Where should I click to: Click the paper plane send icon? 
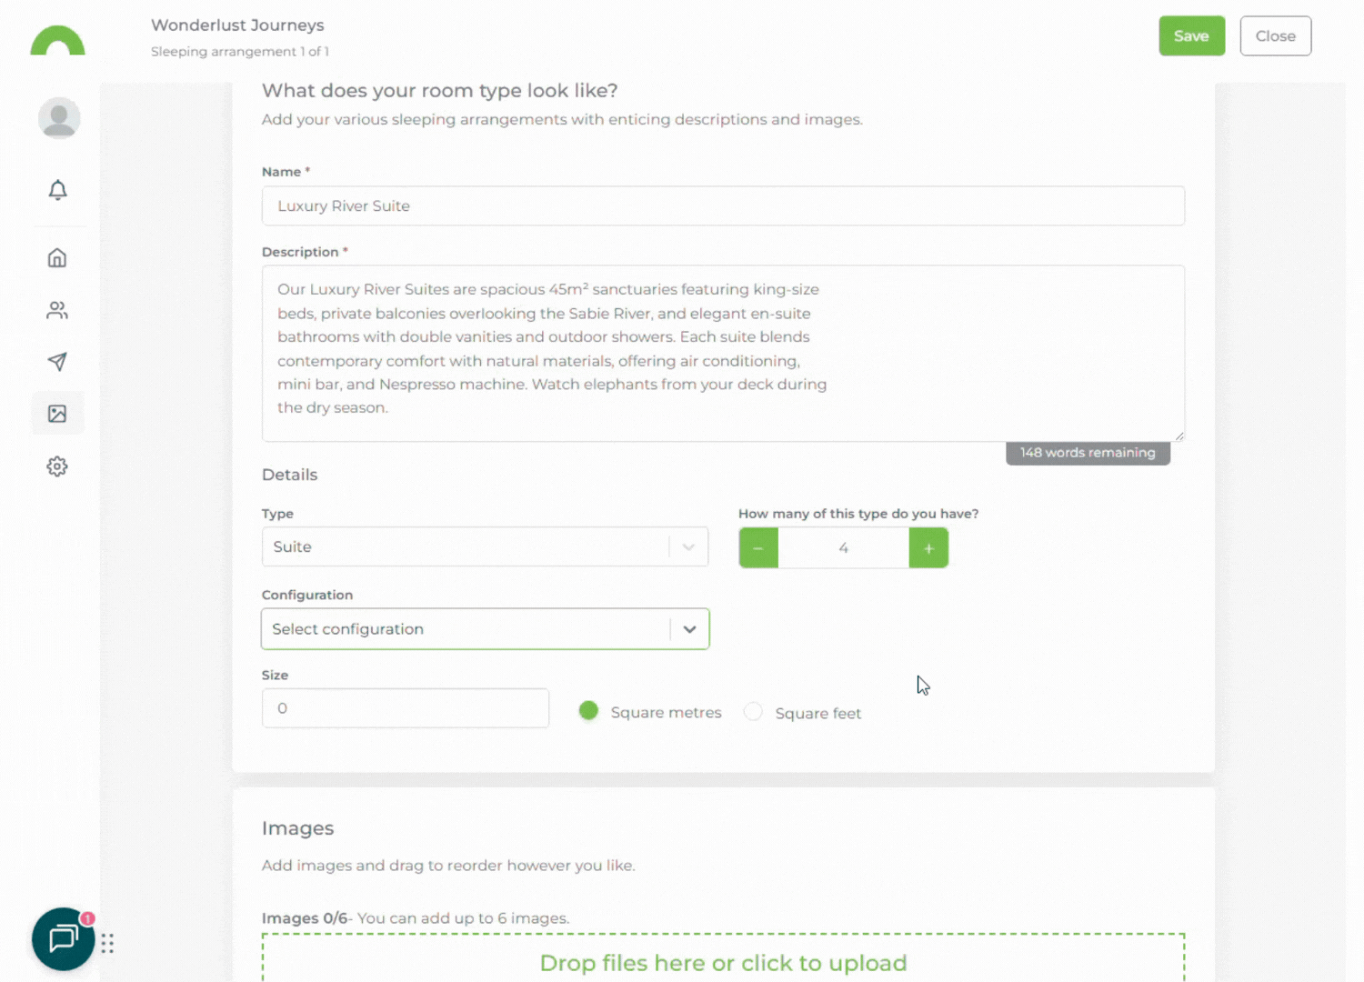(57, 362)
